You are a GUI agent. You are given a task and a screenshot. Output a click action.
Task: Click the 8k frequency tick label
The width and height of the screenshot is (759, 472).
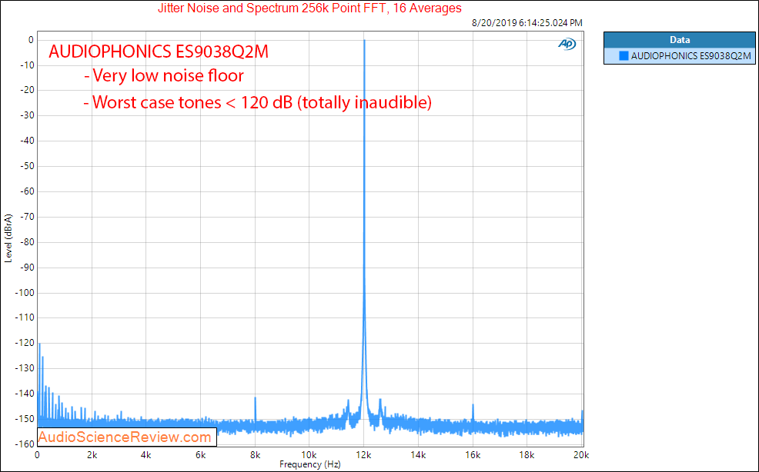(x=255, y=455)
